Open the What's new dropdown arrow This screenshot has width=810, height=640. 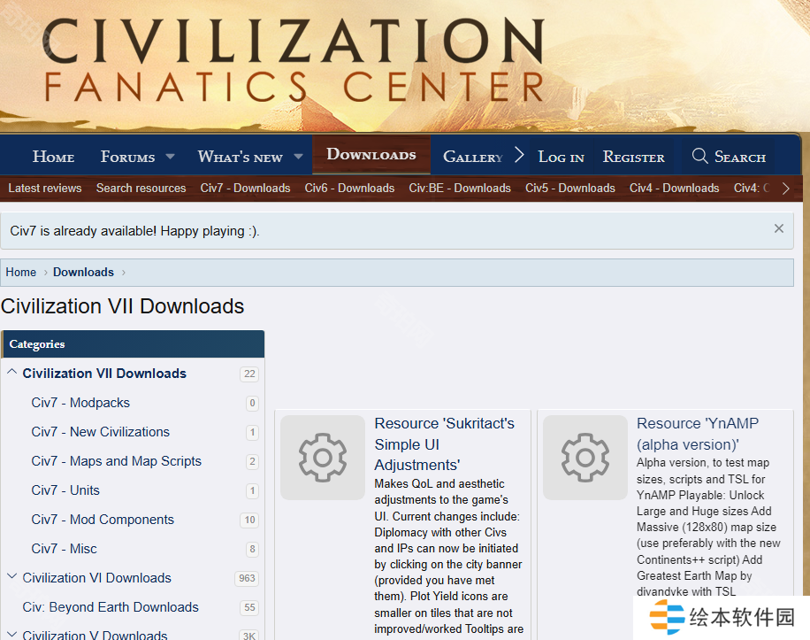(298, 157)
